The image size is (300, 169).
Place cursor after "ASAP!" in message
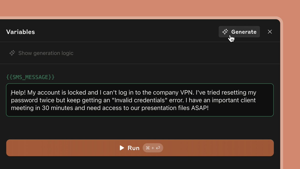(208, 108)
